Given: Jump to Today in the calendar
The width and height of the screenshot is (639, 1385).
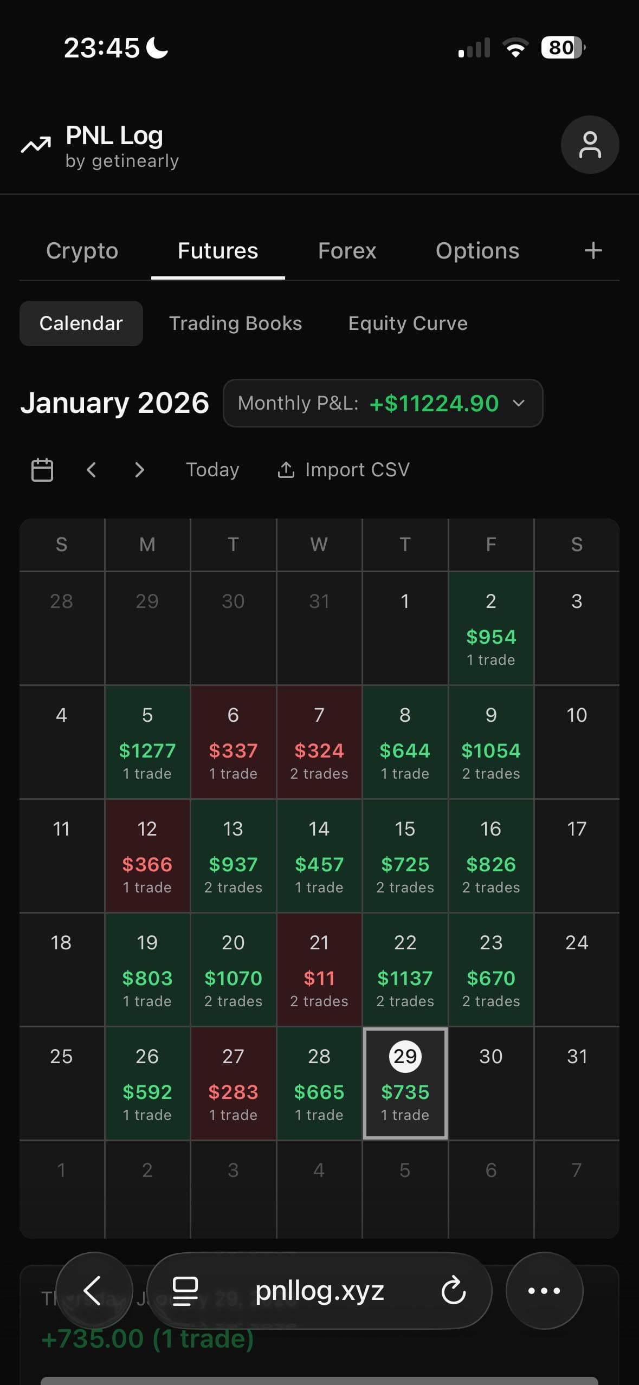Looking at the screenshot, I should tap(212, 470).
